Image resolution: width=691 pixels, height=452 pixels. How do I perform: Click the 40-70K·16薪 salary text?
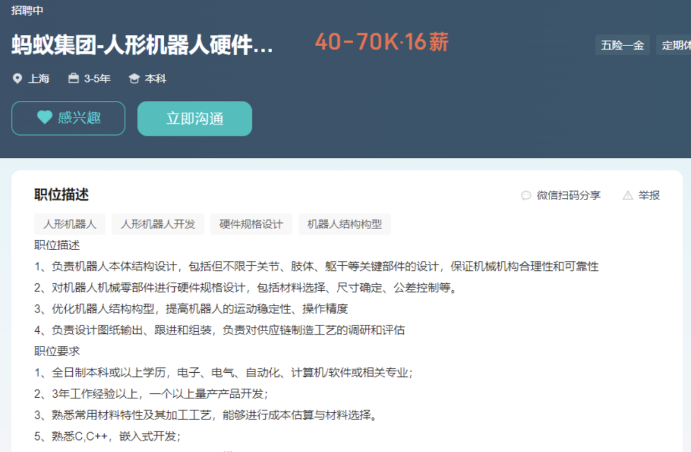tap(381, 42)
